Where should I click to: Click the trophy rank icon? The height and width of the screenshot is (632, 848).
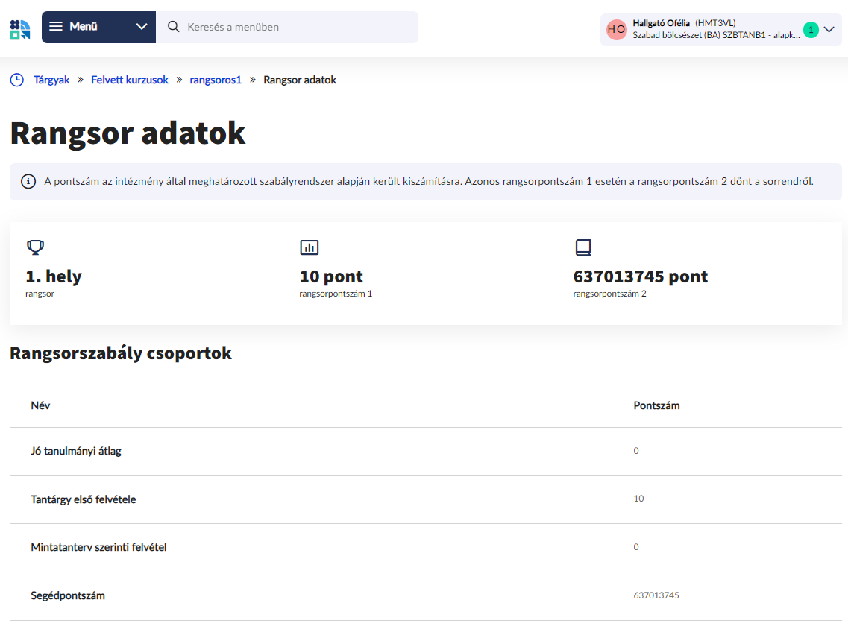tap(35, 247)
